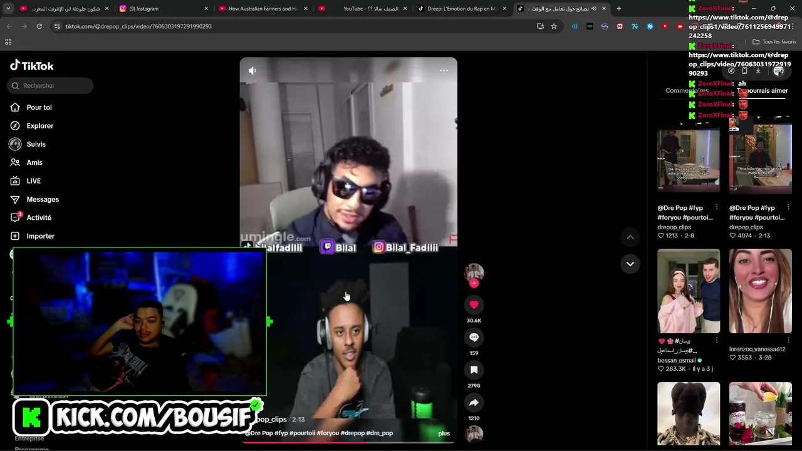Open the profile avatar in header
Screen dimensions: 802x451
pos(778,71)
